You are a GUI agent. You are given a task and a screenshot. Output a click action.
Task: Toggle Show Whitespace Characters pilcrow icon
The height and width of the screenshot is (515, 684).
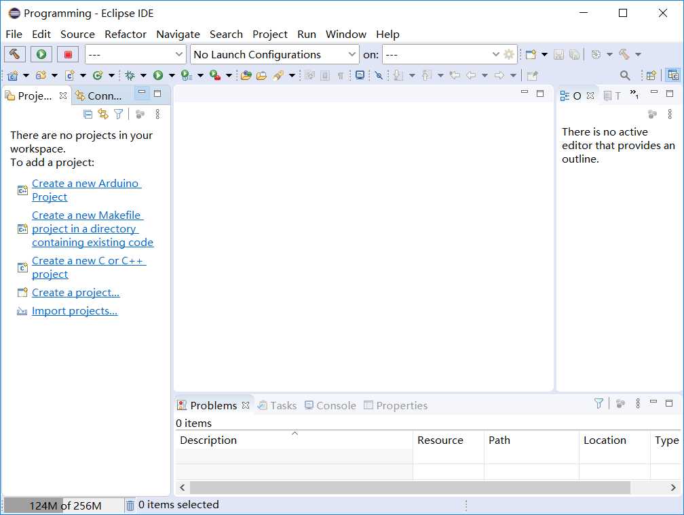point(341,76)
